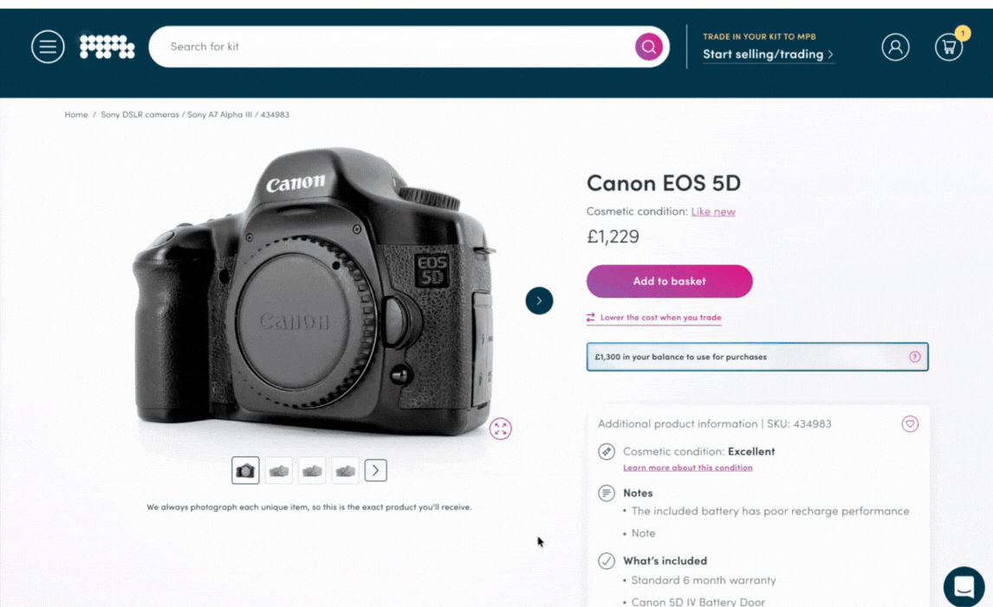Open the Like new condition link
This screenshot has height=607, width=993.
(x=713, y=211)
